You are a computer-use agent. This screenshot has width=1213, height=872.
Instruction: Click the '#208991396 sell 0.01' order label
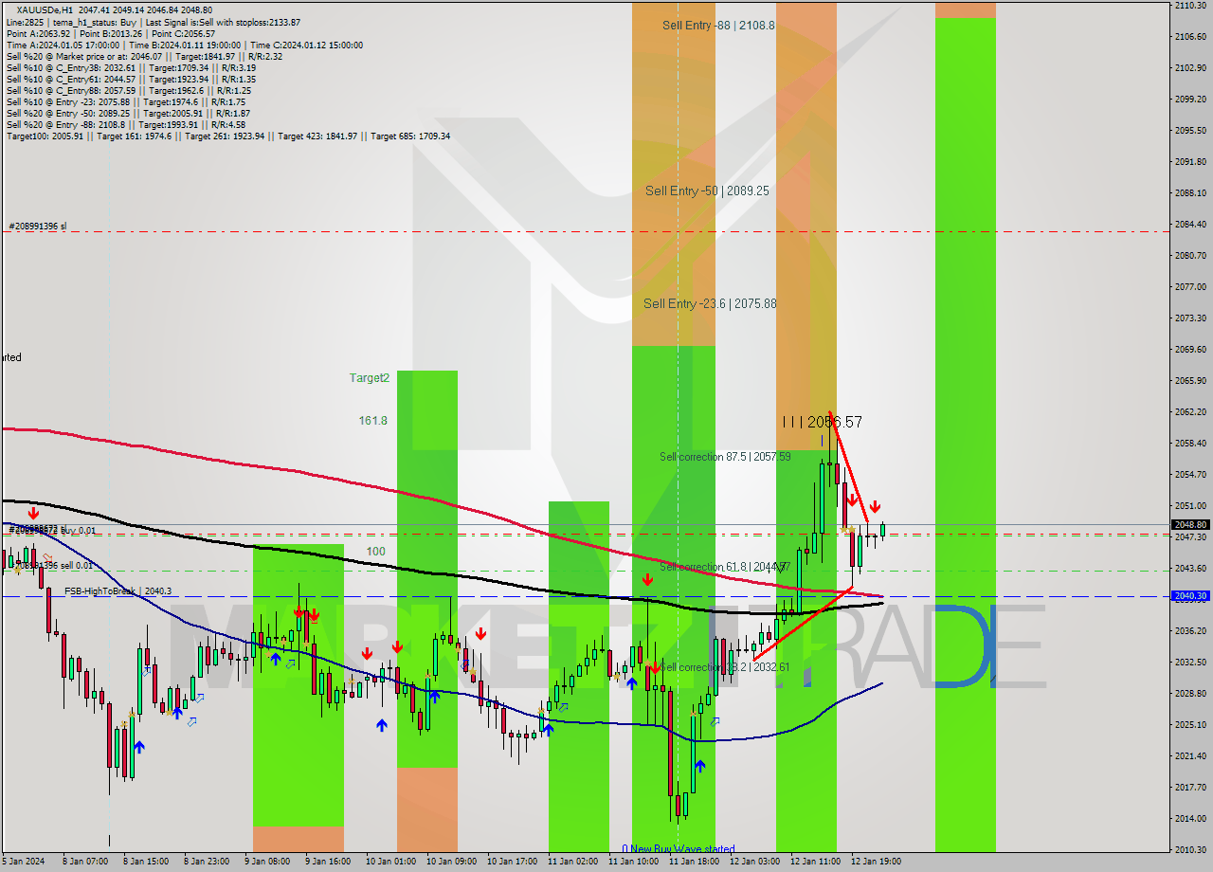53,566
